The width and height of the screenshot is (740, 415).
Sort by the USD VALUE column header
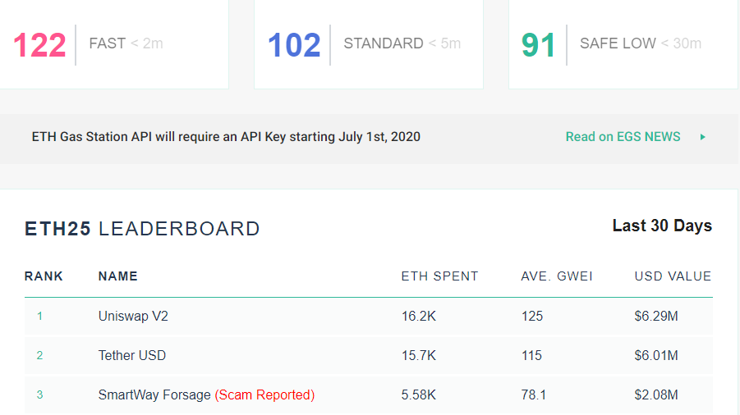coord(673,276)
